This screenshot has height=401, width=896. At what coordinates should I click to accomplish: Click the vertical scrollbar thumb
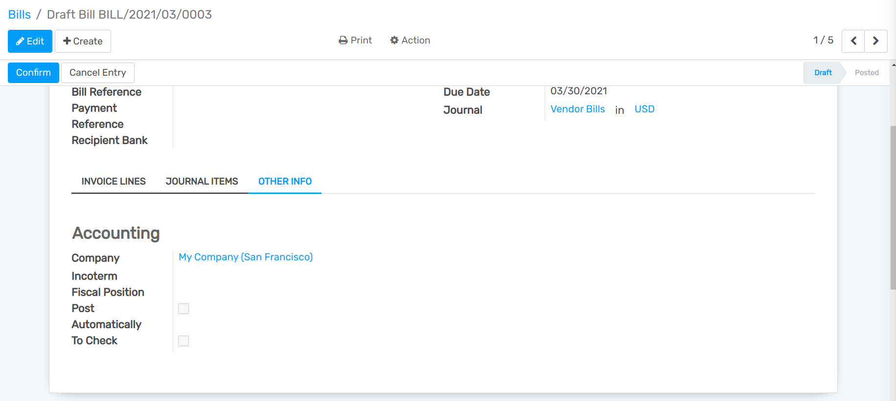click(893, 208)
